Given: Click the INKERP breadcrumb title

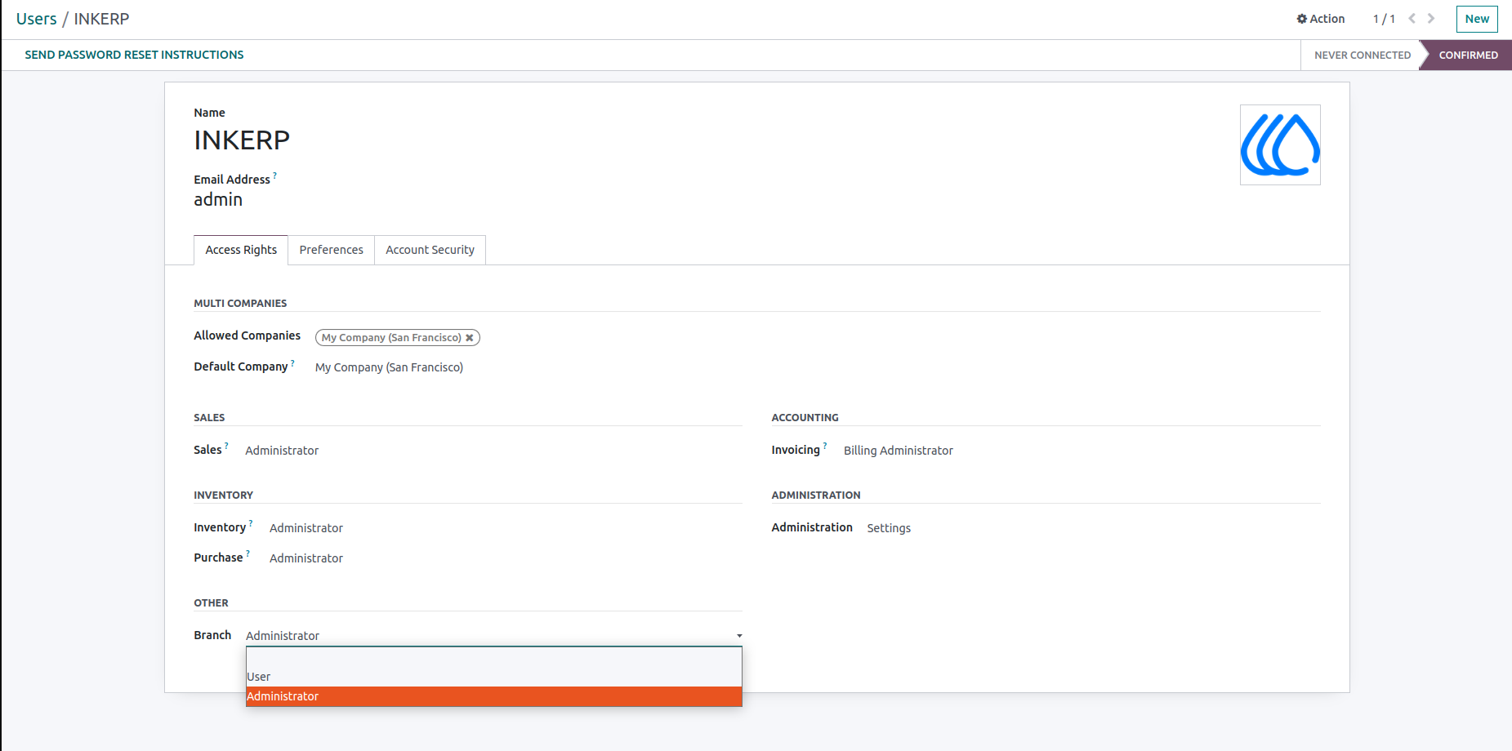Looking at the screenshot, I should (101, 19).
